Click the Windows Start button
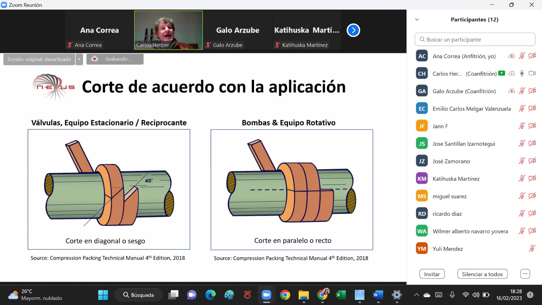This screenshot has height=305, width=542. pyautogui.click(x=103, y=295)
